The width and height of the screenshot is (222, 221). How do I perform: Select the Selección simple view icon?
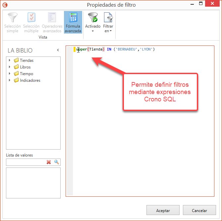(13, 18)
